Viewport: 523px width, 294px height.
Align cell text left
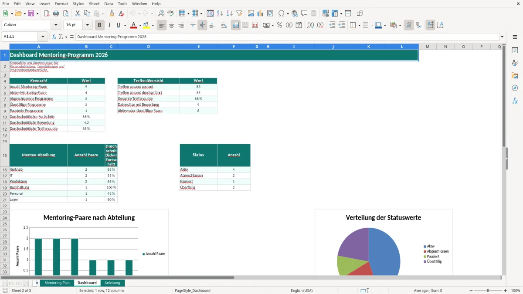pyautogui.click(x=162, y=25)
